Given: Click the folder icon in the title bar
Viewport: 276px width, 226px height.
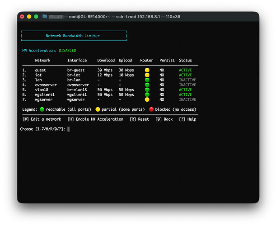Looking at the screenshot, I should click(45, 17).
